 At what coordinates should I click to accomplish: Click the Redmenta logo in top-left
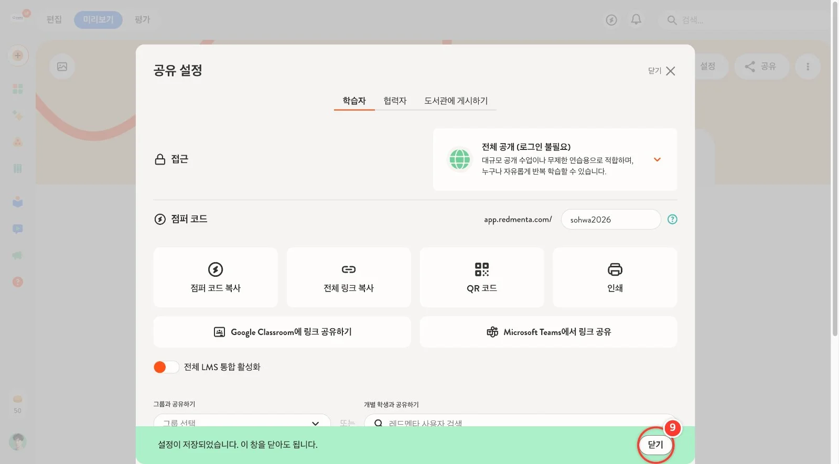click(18, 17)
